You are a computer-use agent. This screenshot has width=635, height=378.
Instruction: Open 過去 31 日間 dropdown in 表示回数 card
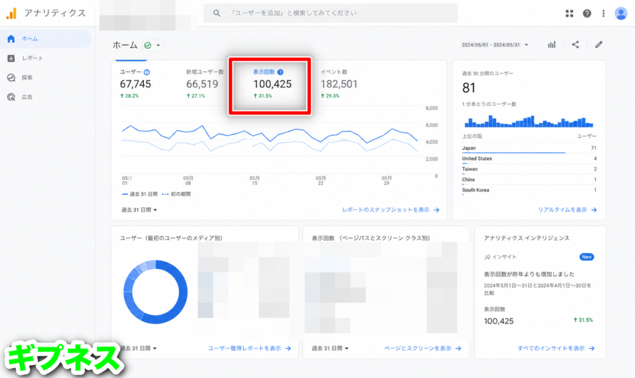coord(330,348)
